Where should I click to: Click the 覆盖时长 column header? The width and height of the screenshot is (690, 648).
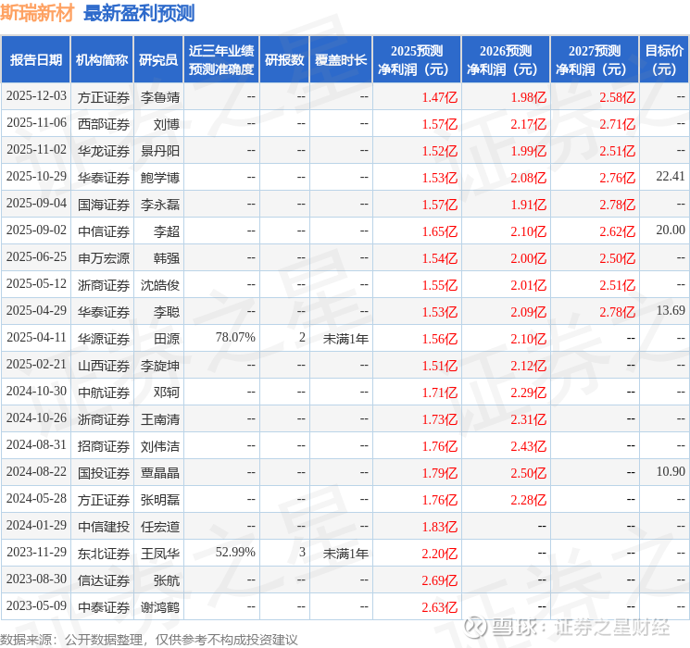coord(341,60)
